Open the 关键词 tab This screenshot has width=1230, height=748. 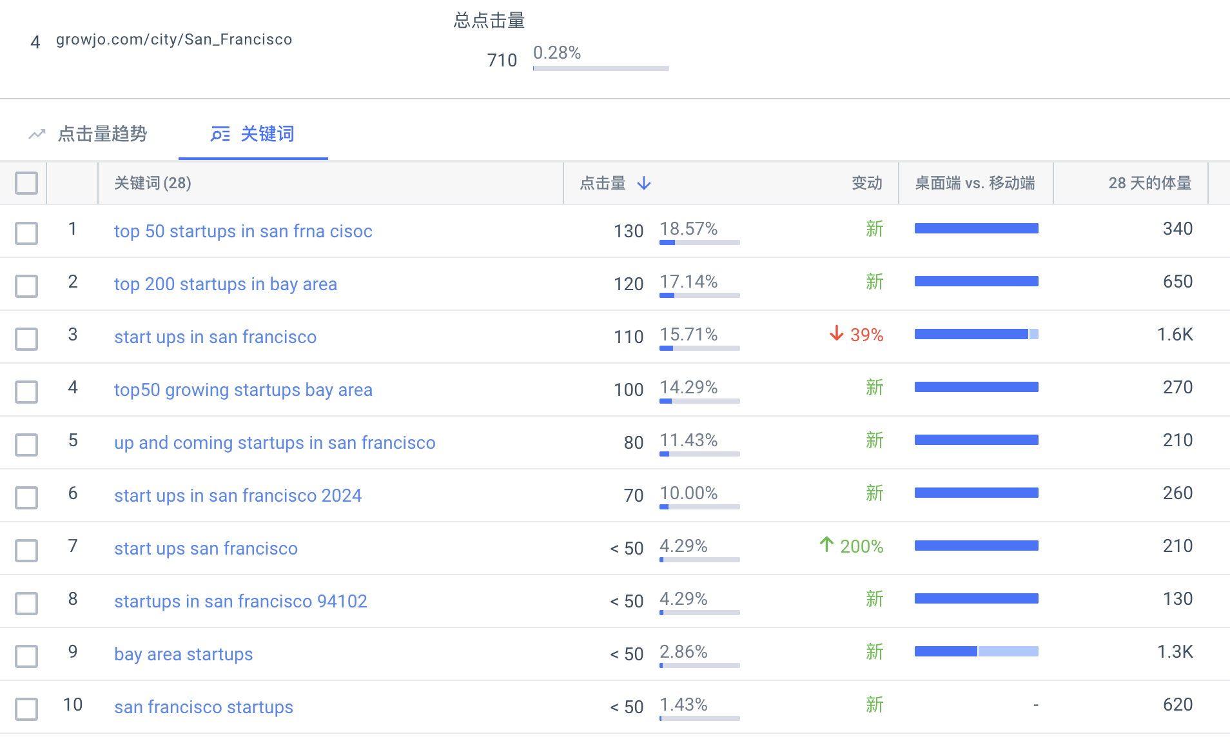[x=267, y=134]
